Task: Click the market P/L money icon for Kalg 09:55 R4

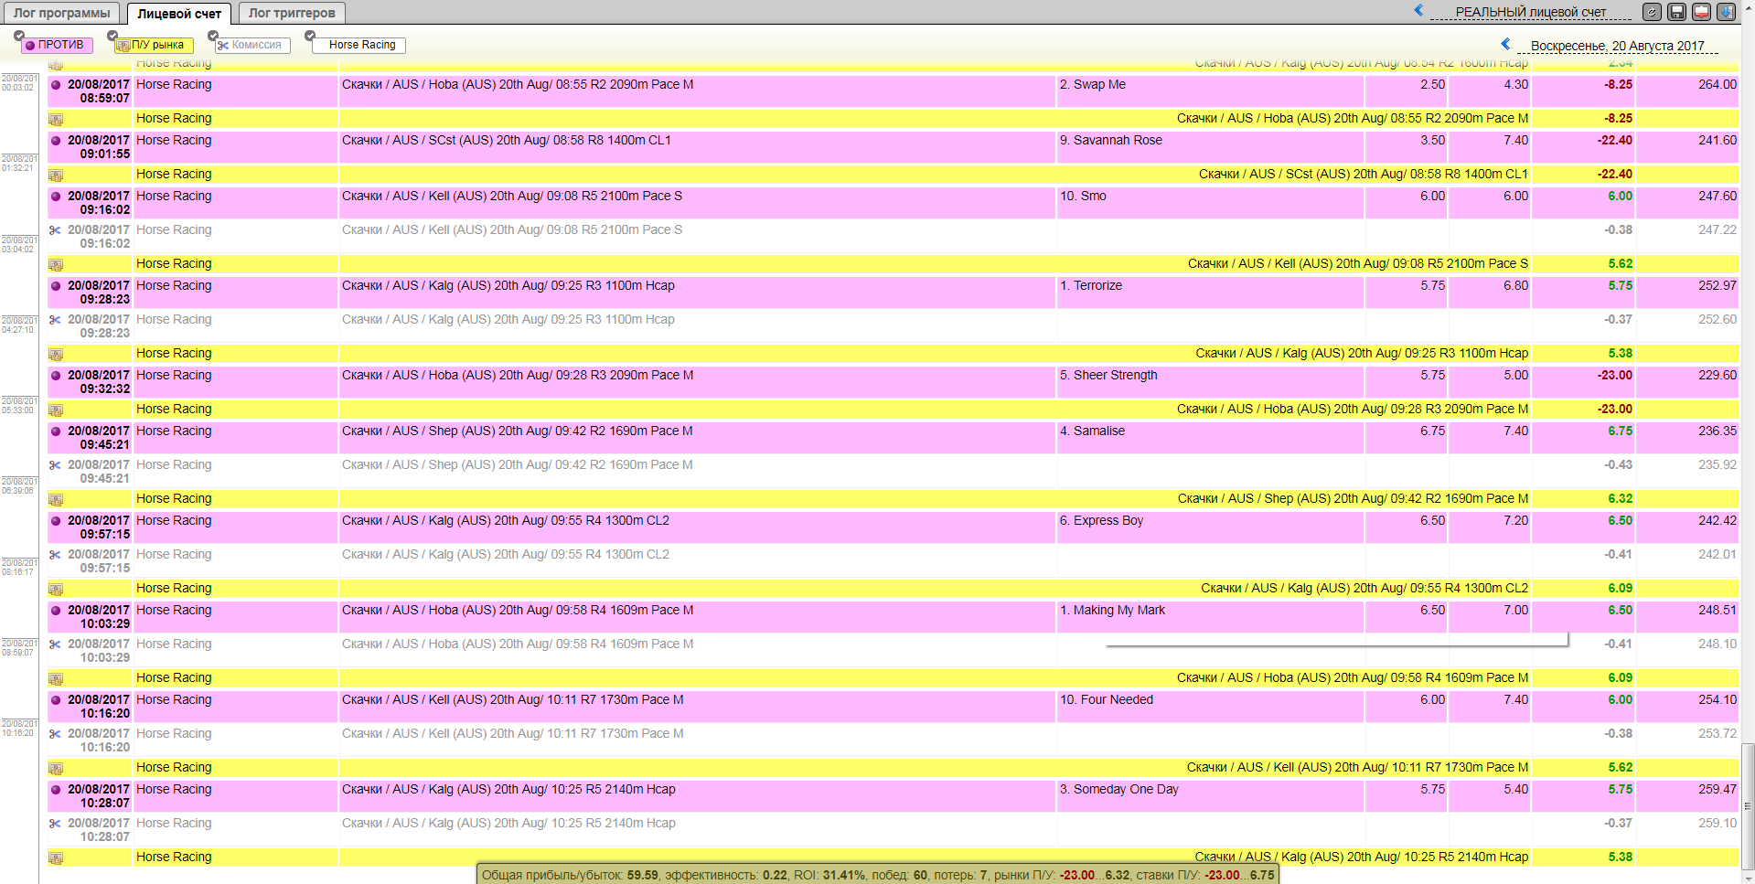Action: (x=56, y=590)
